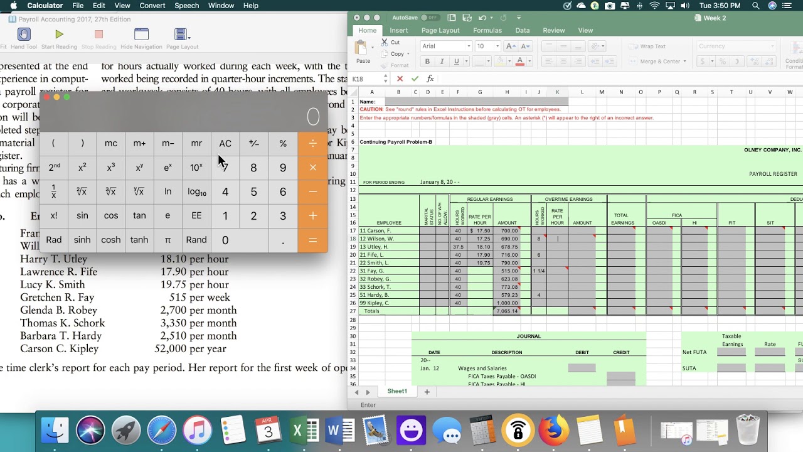The image size is (803, 452).
Task: Click the 8 key on Calculator
Action: (253, 168)
